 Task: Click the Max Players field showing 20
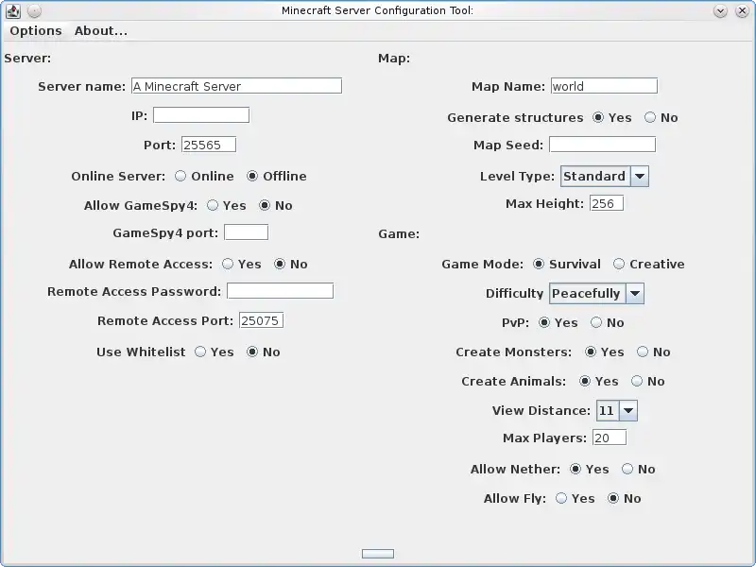tap(610, 438)
